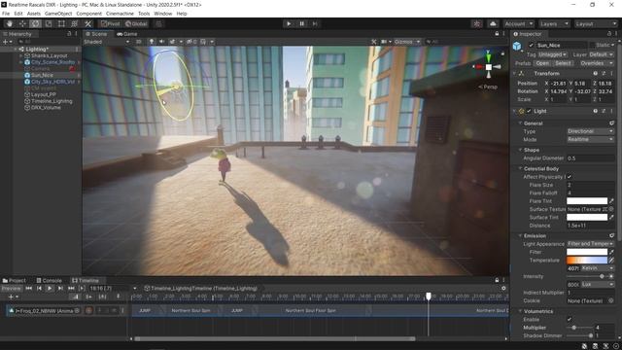This screenshot has width=622, height=350.
Task: Open the light Type Directional dropdown
Action: click(590, 131)
